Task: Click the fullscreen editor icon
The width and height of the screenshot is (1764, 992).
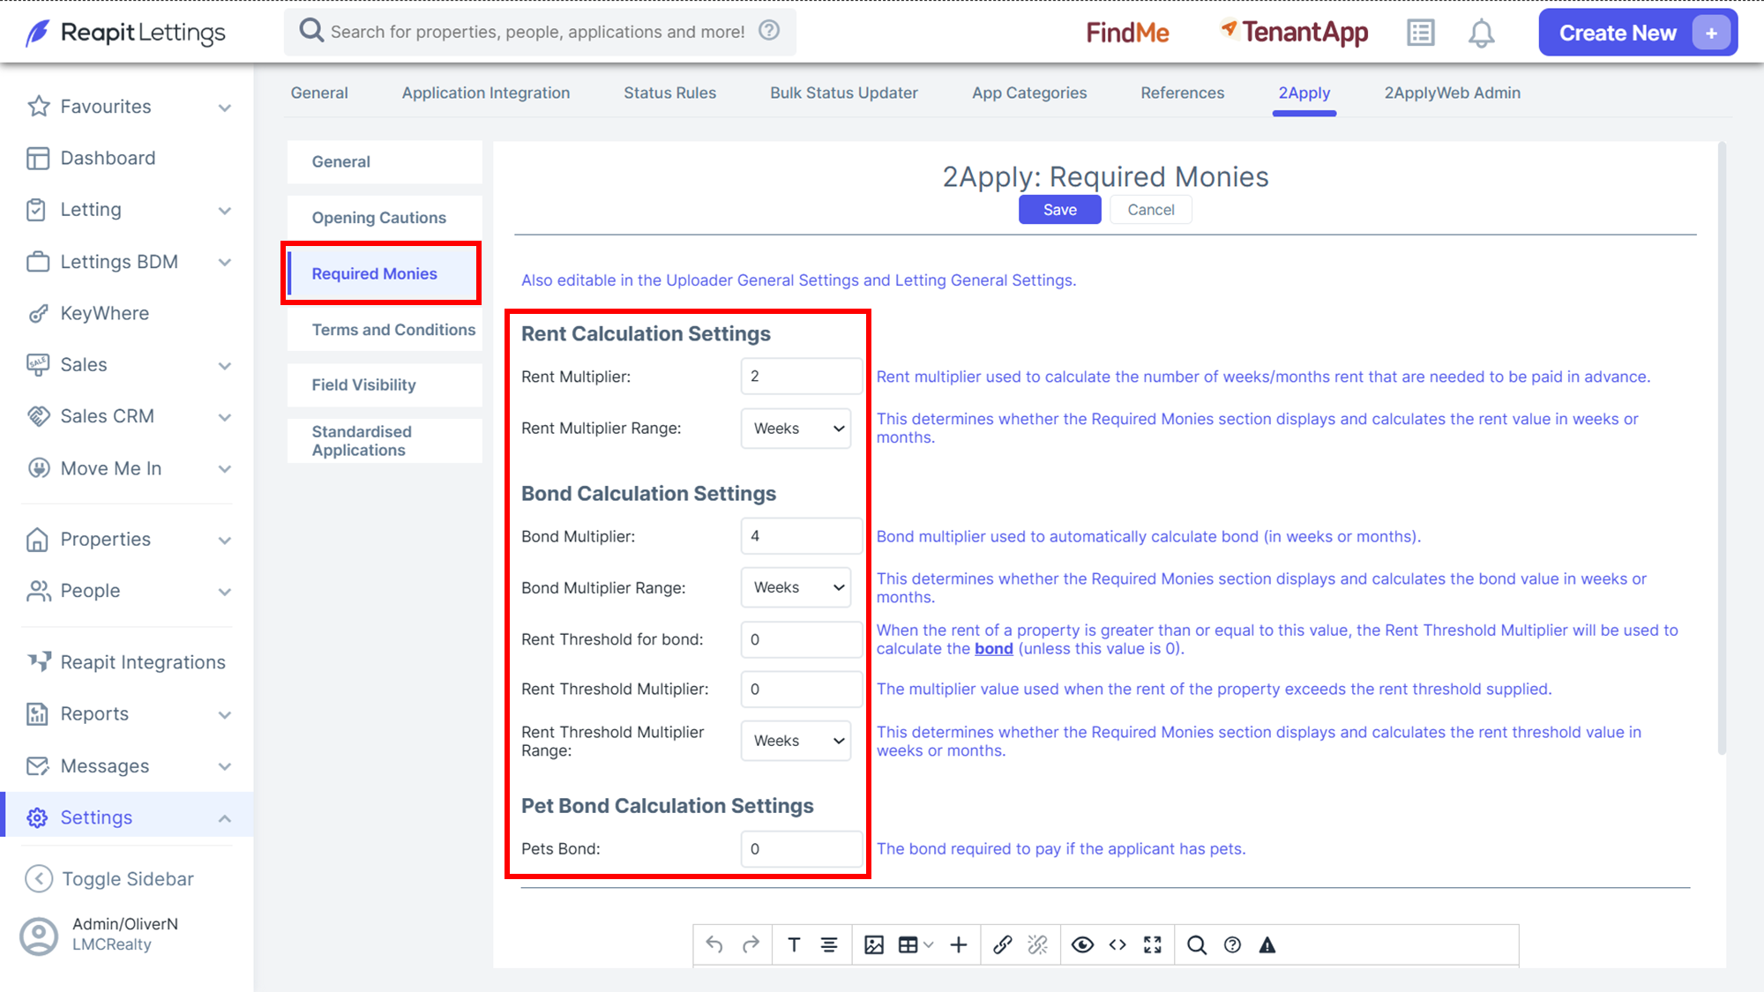Action: 1153,945
